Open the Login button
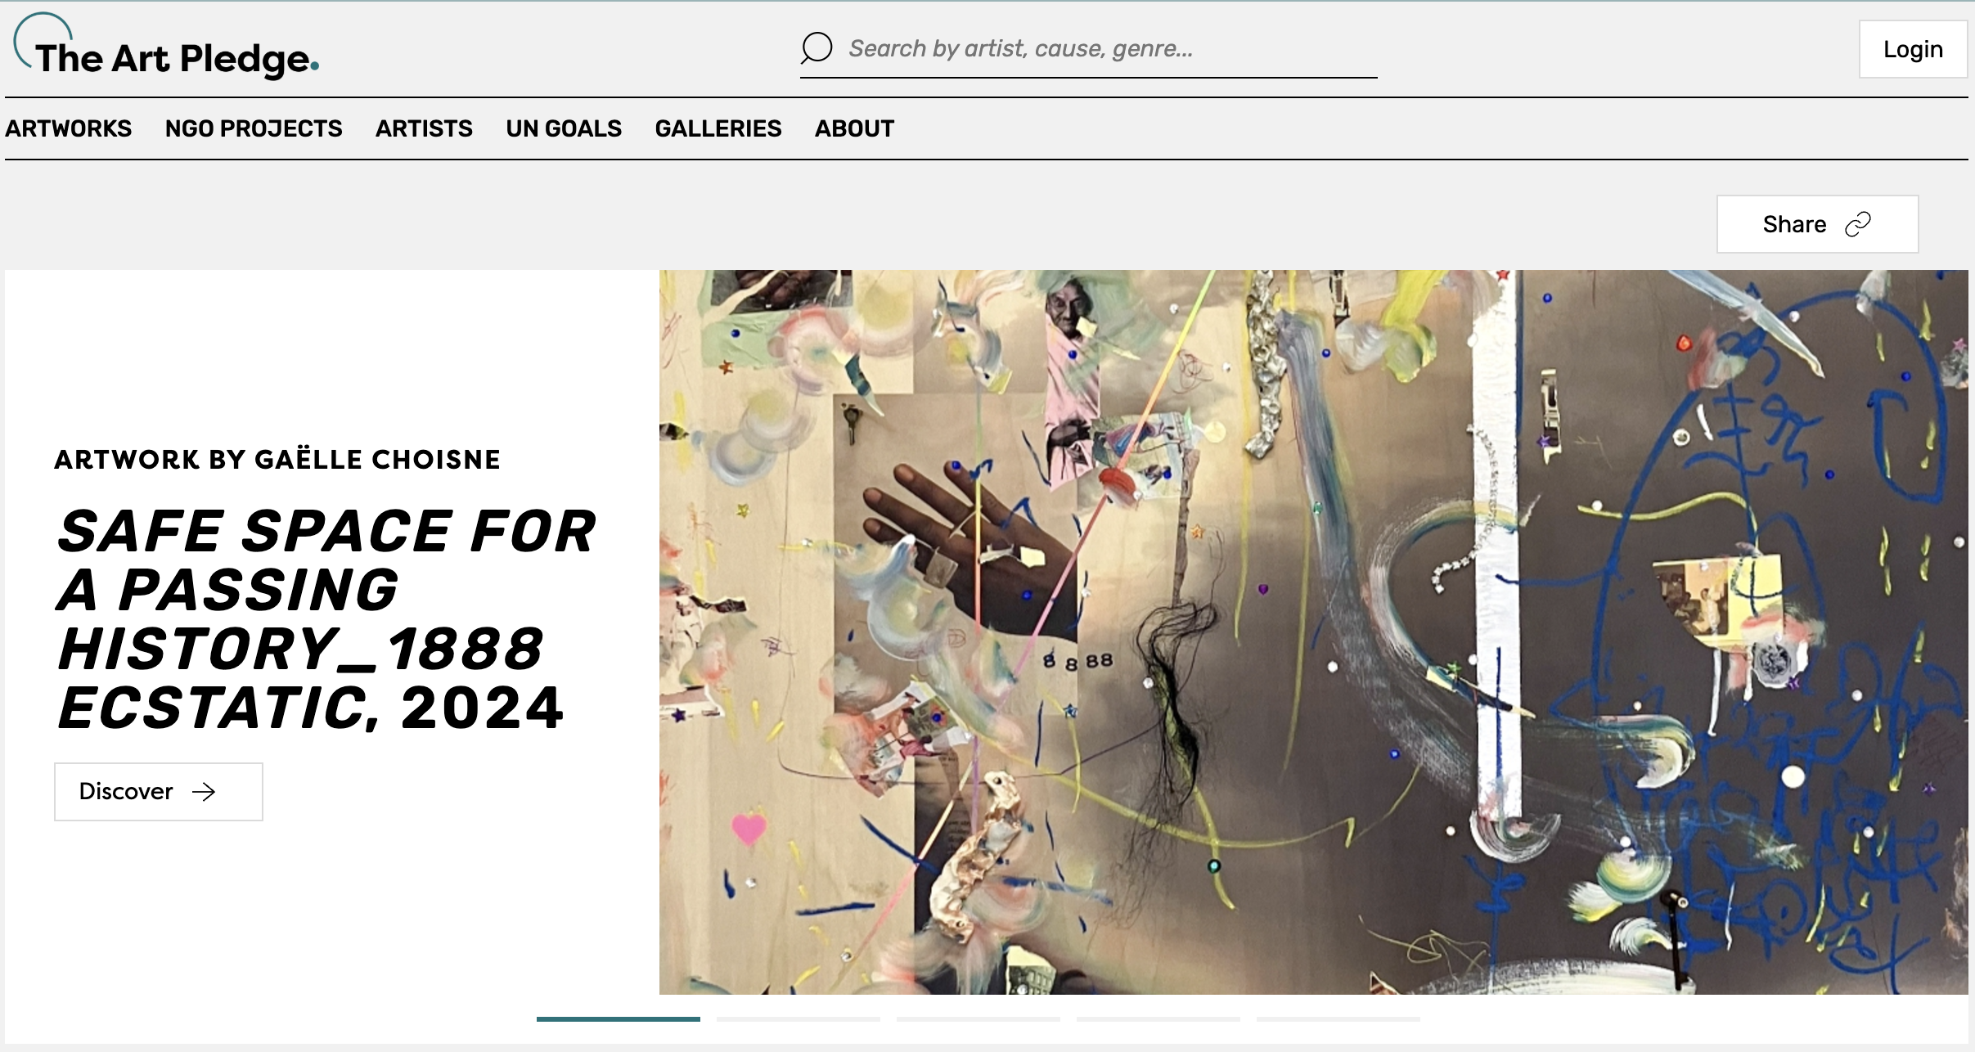 [x=1913, y=49]
